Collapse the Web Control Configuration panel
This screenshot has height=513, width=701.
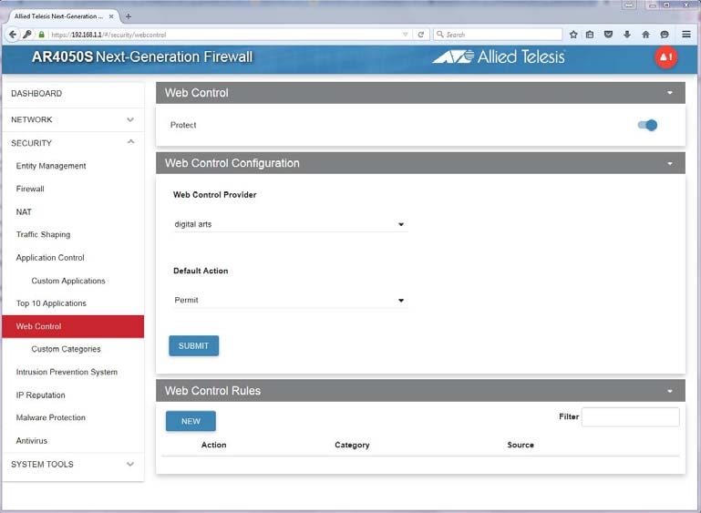(670, 163)
